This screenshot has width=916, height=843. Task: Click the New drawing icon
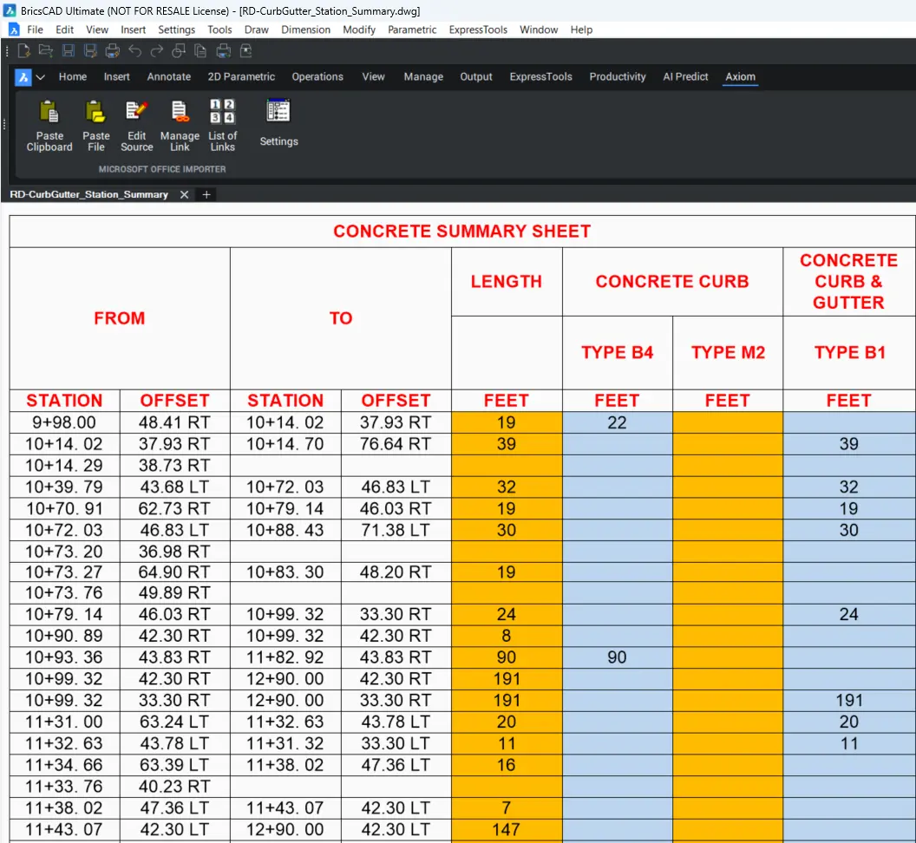[x=25, y=51]
